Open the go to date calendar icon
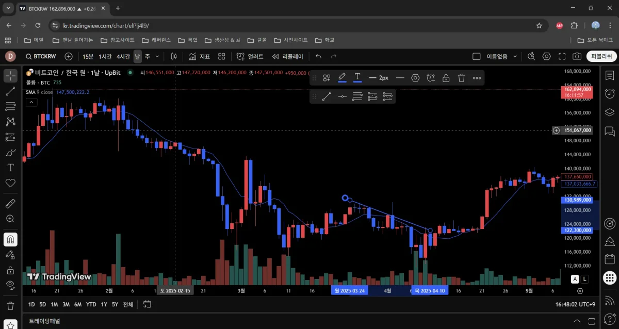 coord(147,304)
